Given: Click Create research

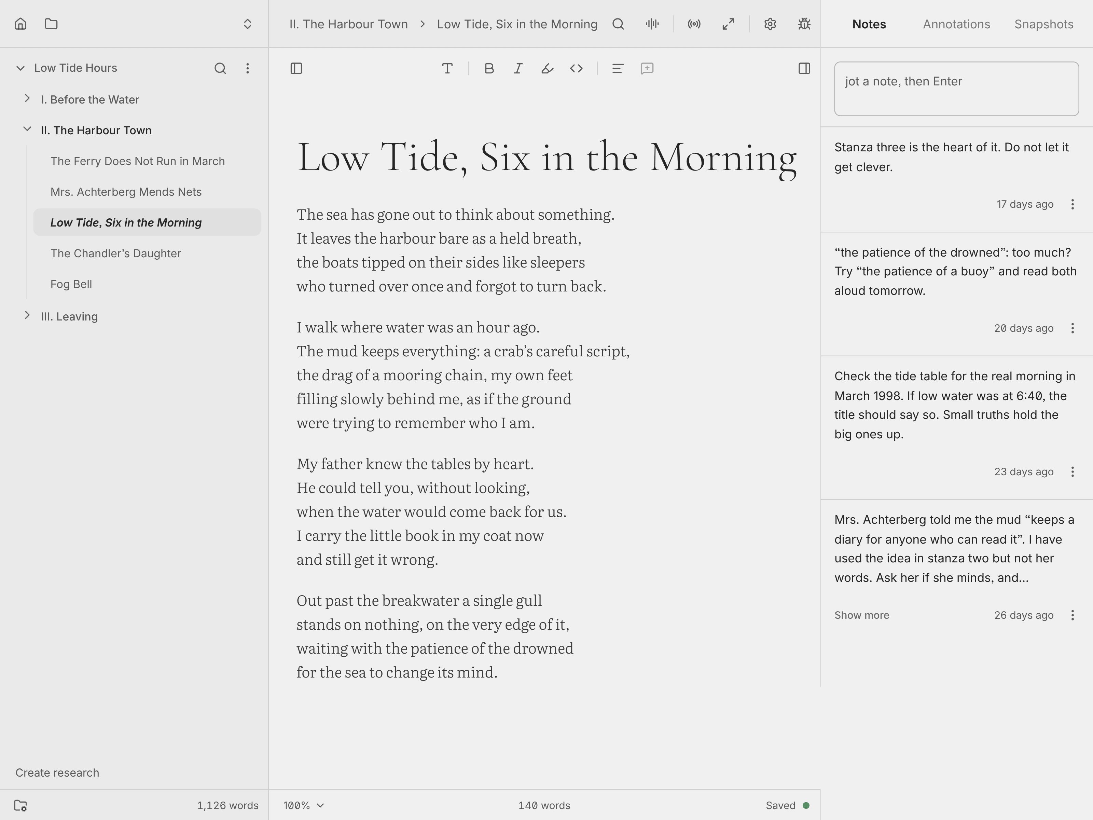Looking at the screenshot, I should (x=57, y=773).
